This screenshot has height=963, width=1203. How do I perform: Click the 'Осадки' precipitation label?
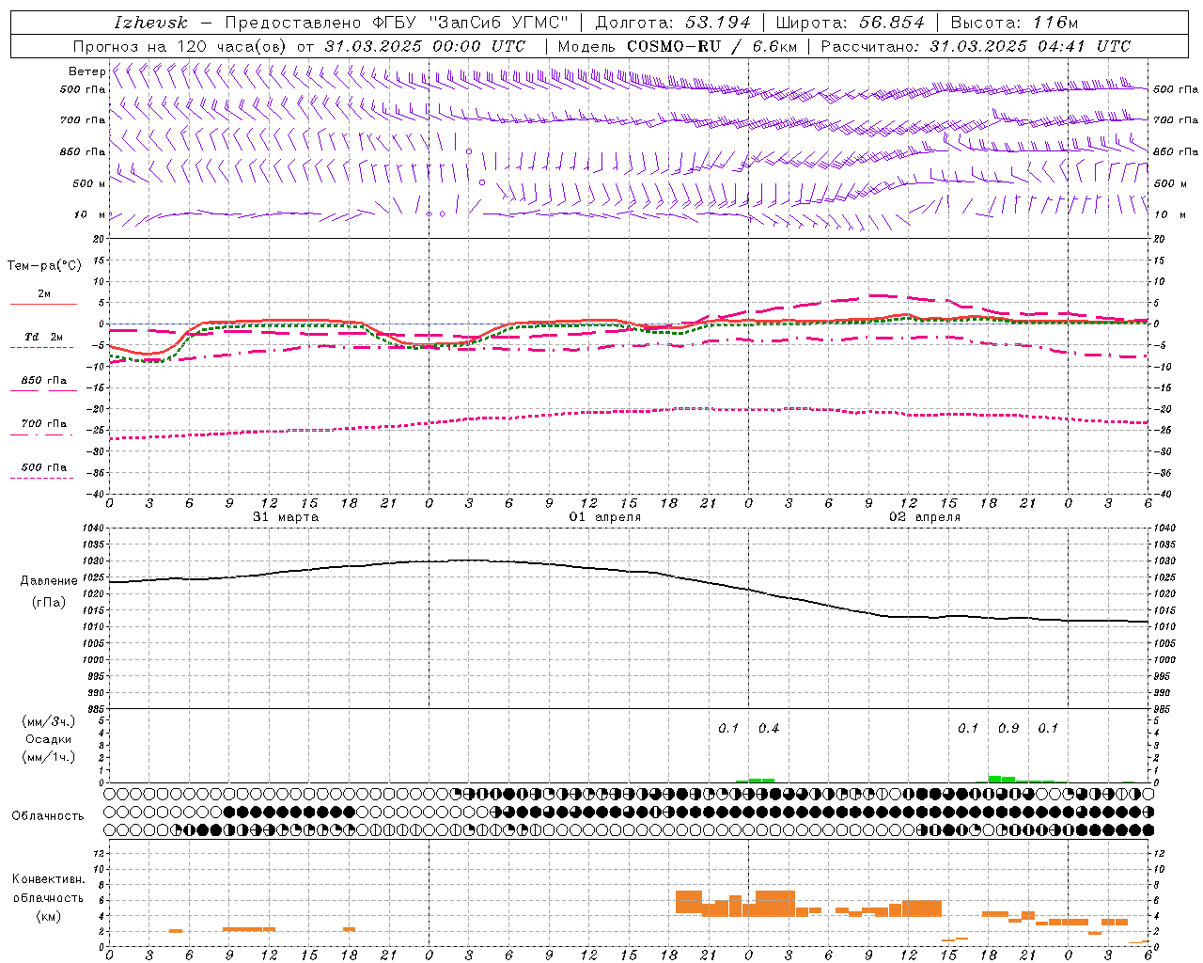pos(49,739)
